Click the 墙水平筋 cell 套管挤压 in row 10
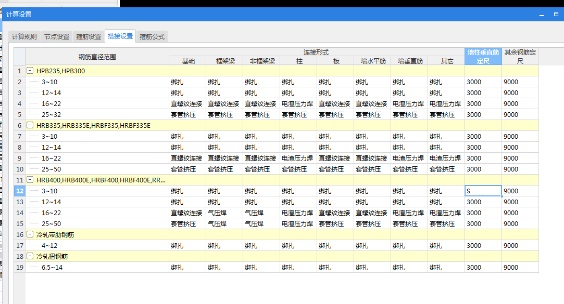 (373, 169)
